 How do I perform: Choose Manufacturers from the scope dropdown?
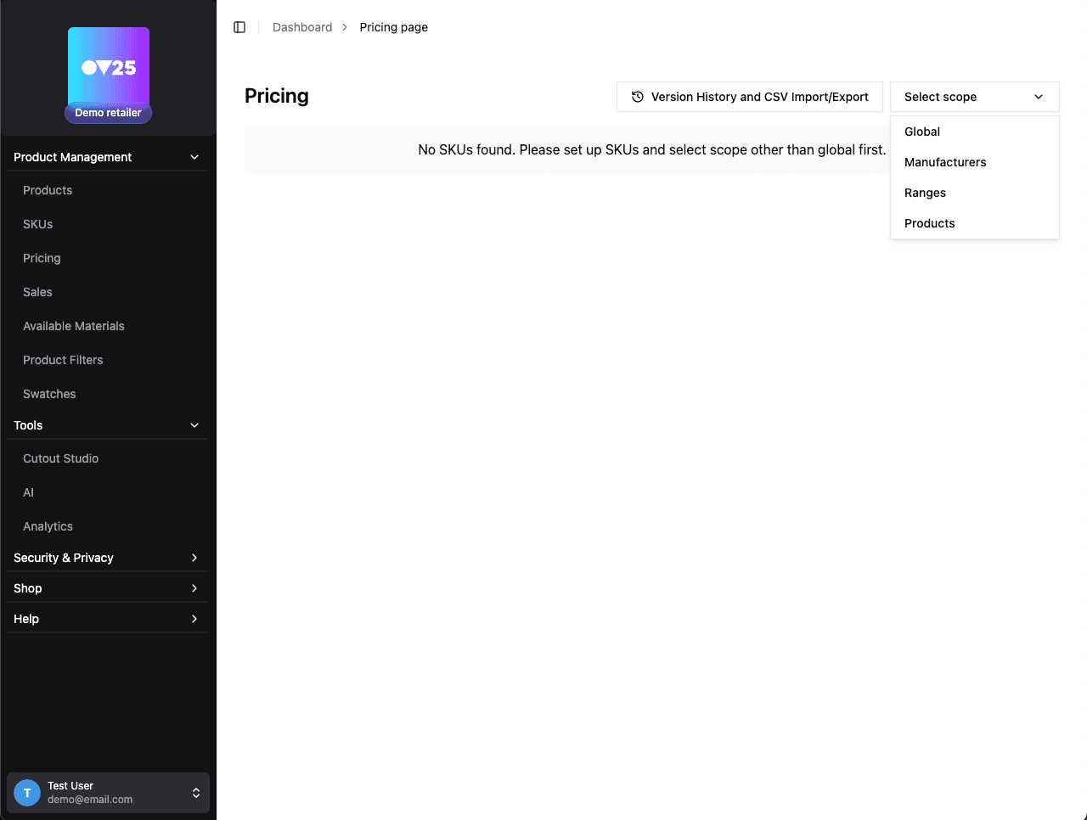click(x=945, y=162)
